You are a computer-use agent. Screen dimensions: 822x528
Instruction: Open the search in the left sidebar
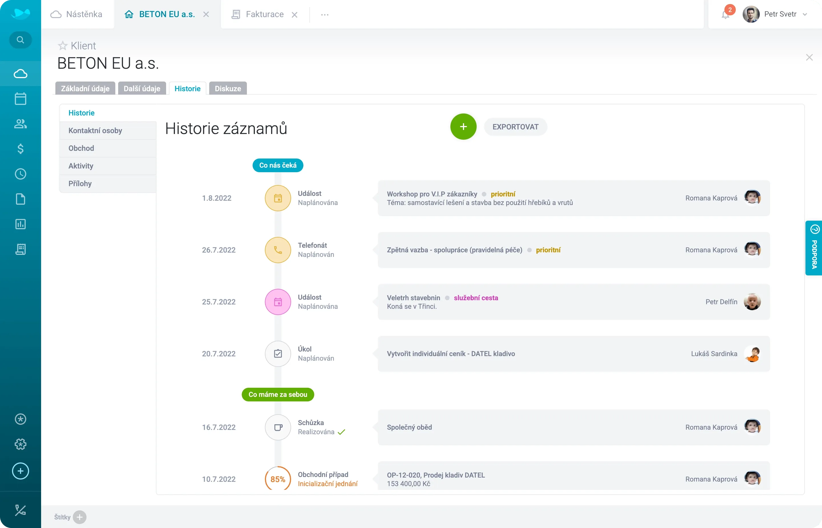click(20, 39)
